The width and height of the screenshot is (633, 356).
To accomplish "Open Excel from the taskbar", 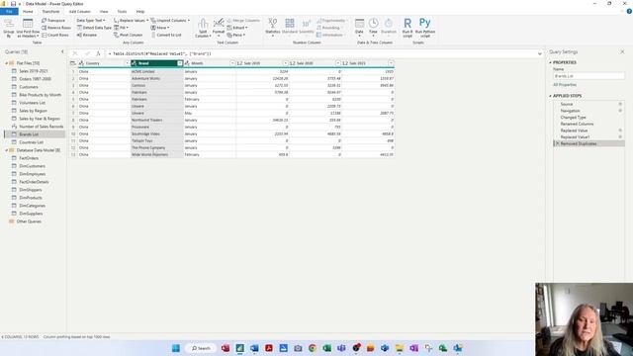I will coord(327,348).
